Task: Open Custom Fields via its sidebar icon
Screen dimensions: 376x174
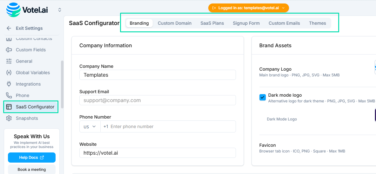Action: (9, 50)
